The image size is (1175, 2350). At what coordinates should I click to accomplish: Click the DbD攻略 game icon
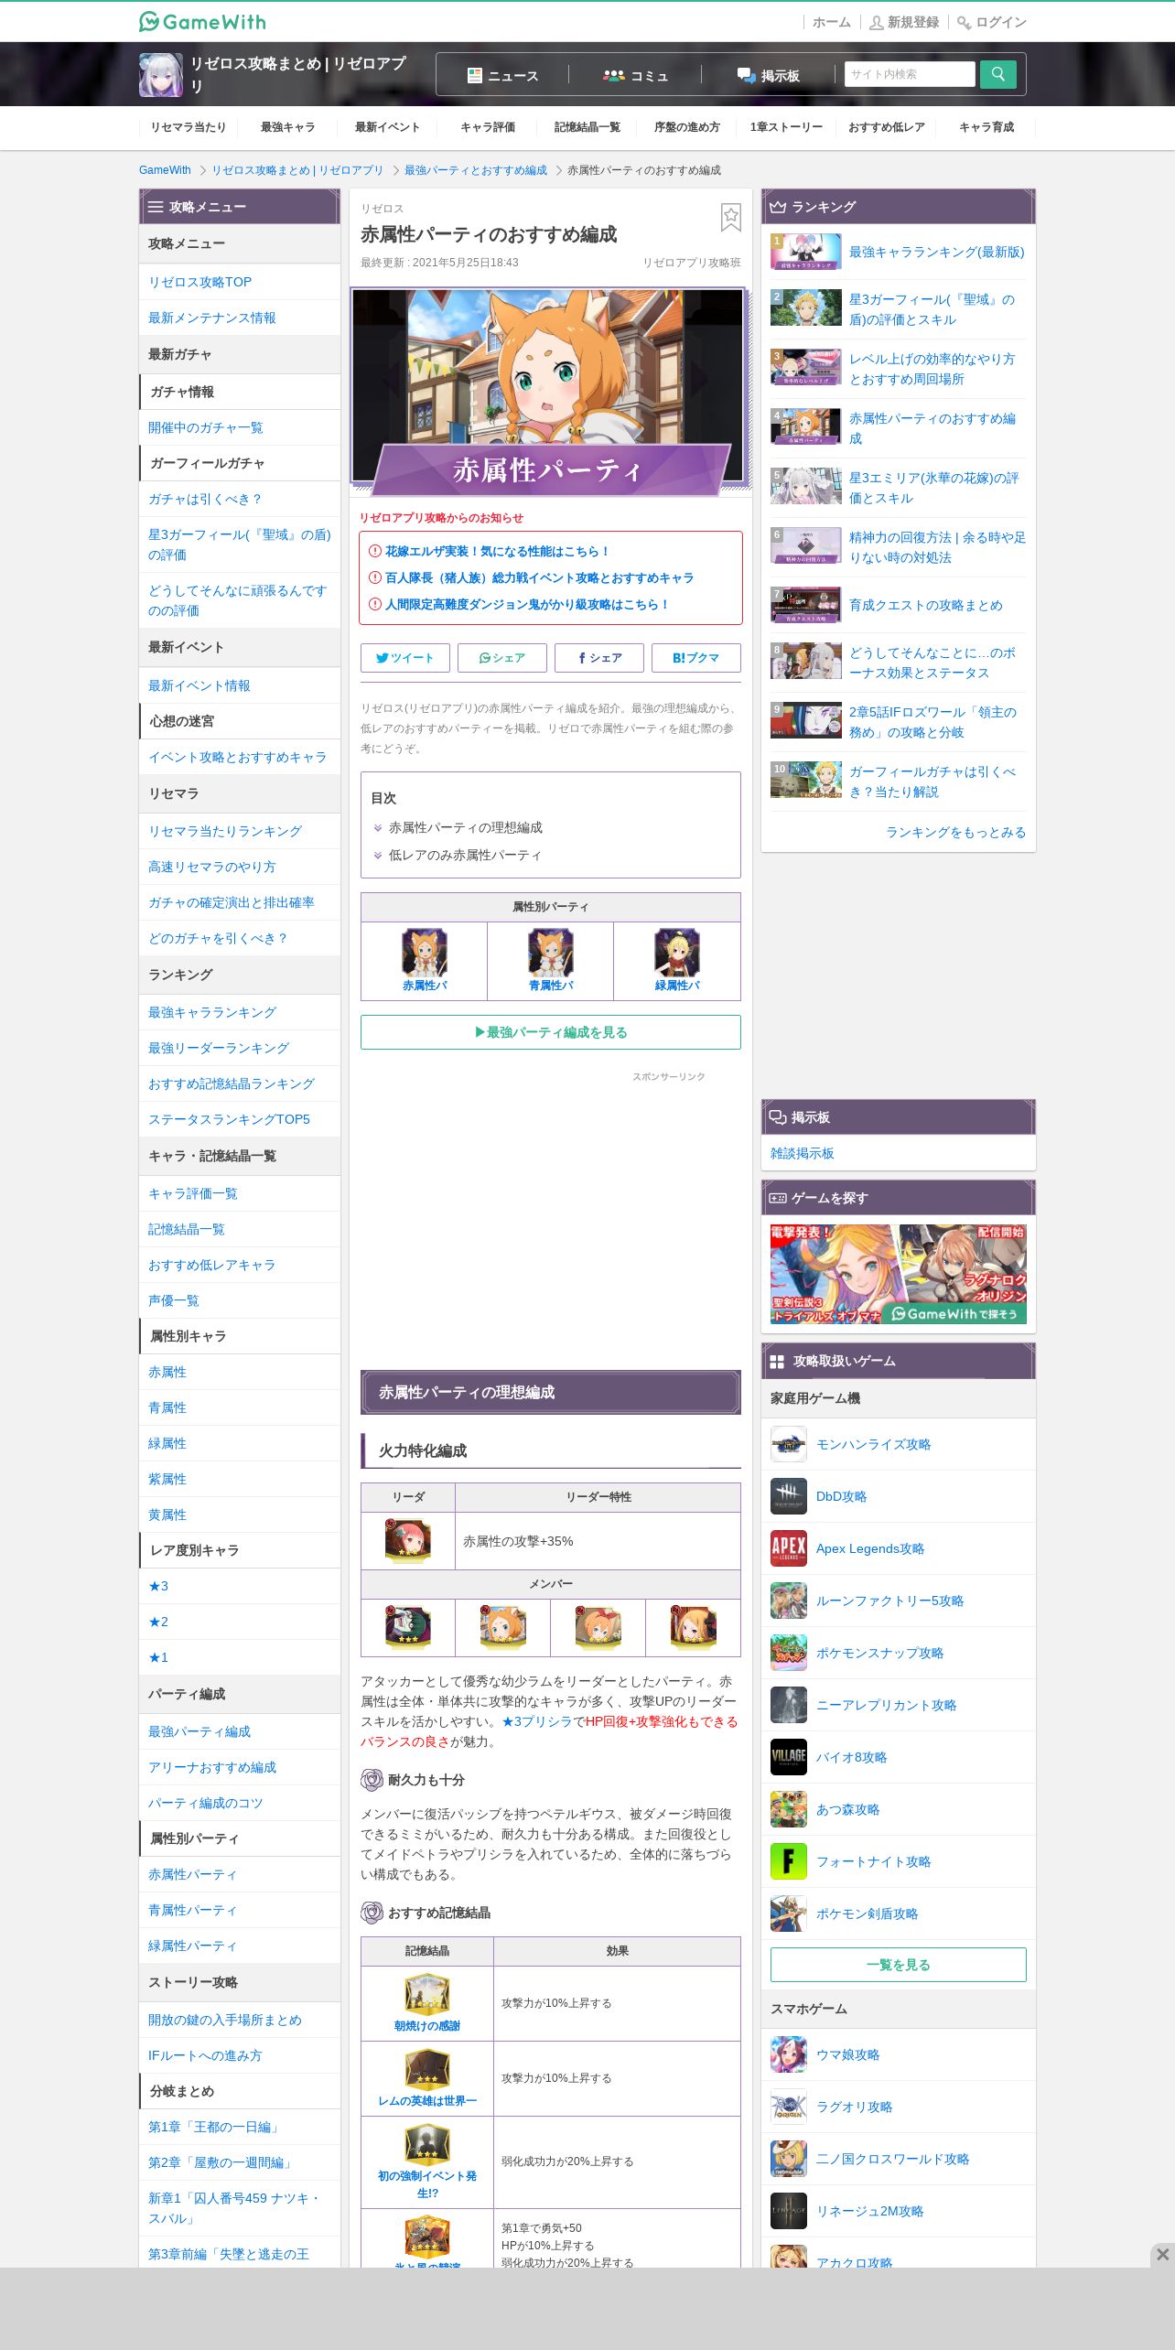pos(789,1496)
